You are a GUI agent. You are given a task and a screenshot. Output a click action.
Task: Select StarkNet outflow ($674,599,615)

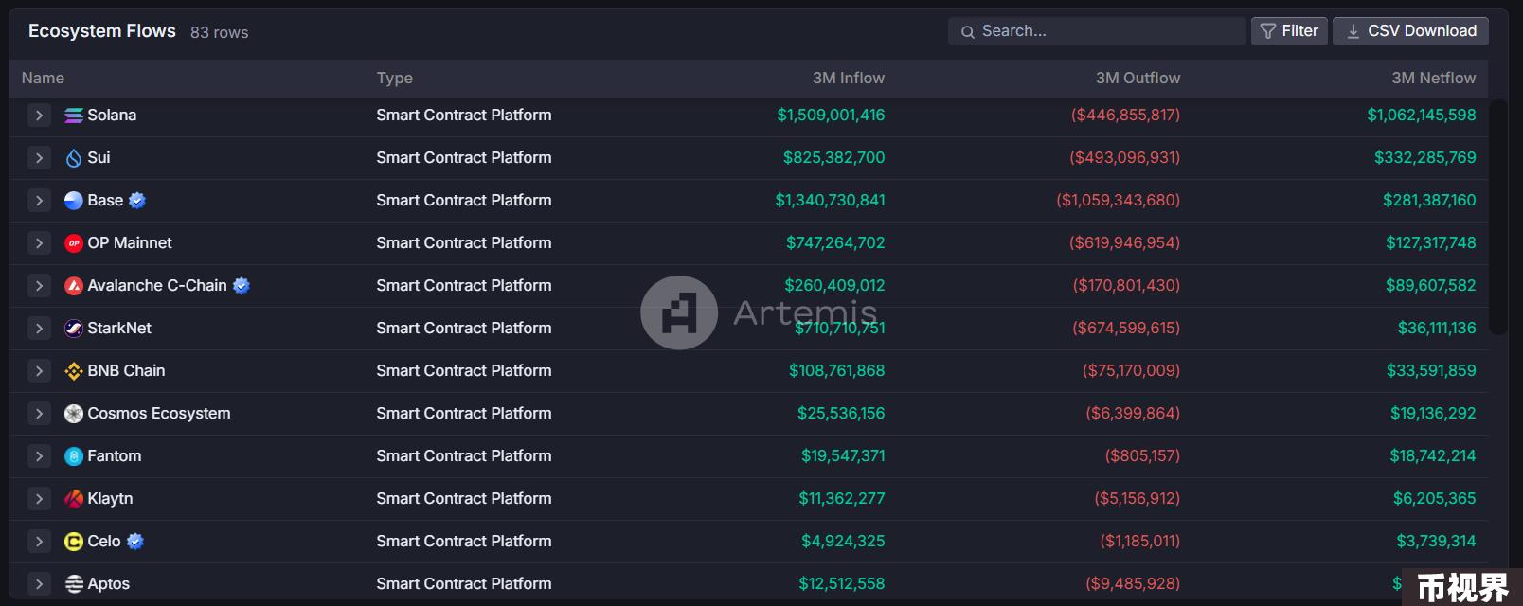(x=1126, y=329)
